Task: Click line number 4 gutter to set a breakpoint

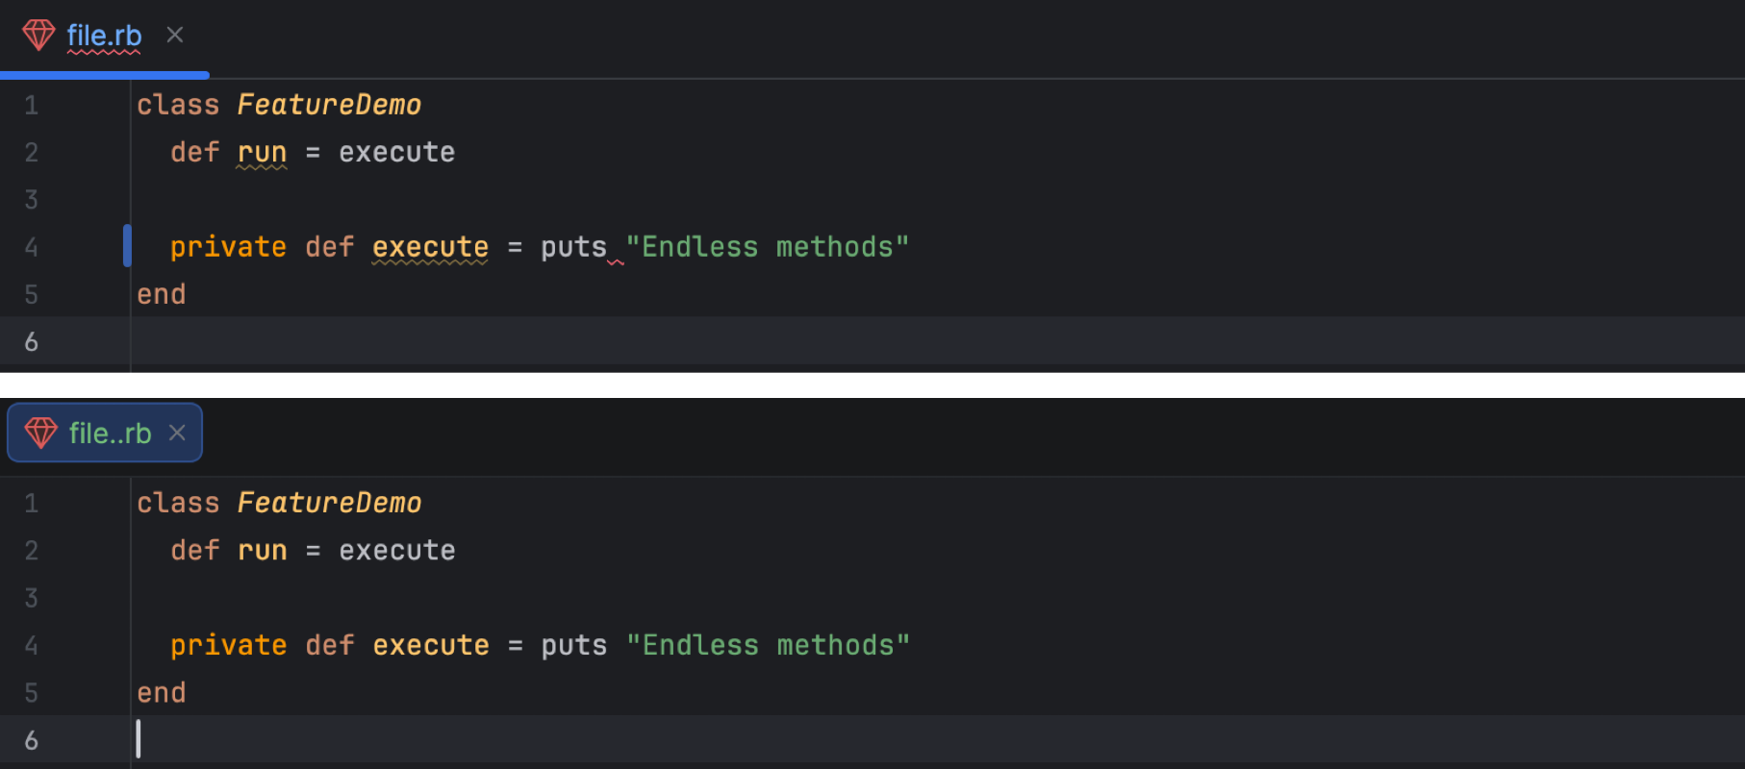Action: pyautogui.click(x=32, y=247)
